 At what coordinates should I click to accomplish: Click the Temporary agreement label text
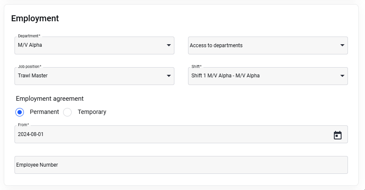[92, 112]
